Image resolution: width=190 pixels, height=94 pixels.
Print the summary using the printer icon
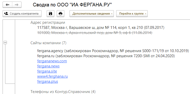tap(61, 14)
